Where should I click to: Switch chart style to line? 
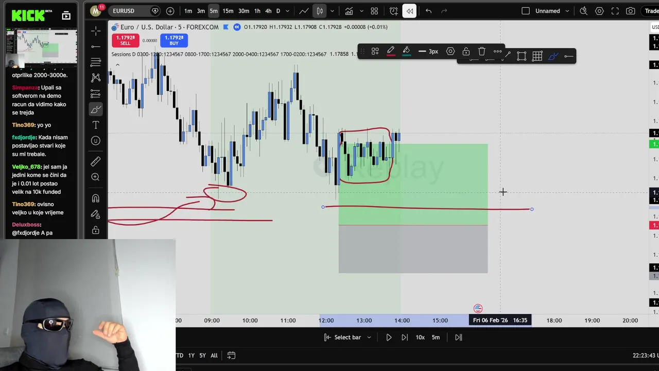(x=304, y=11)
